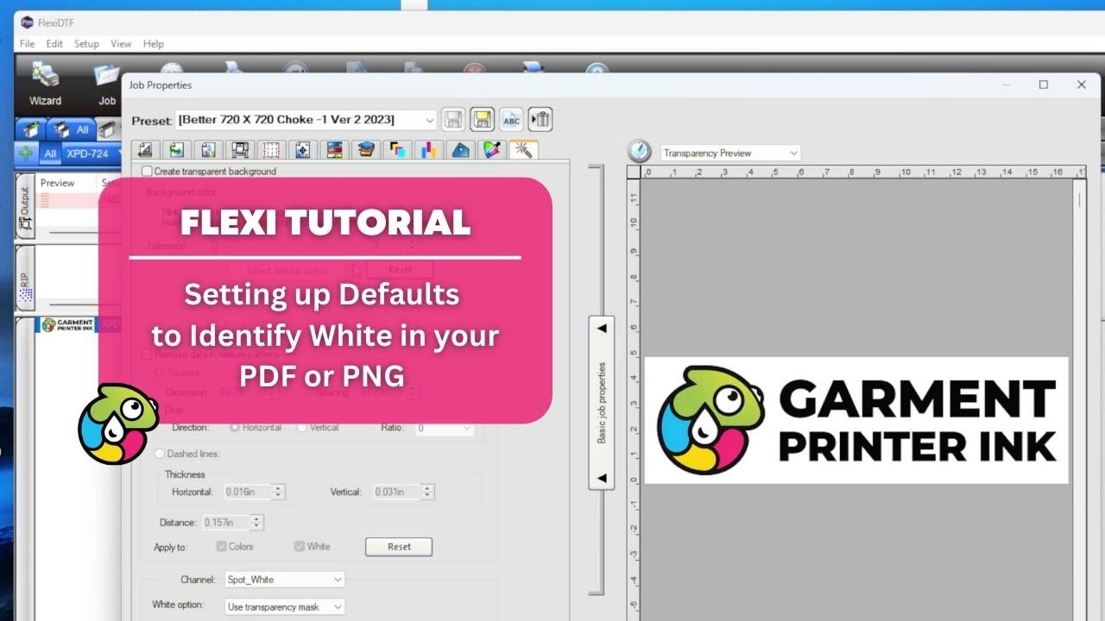Click the yellow Save preset as icon

click(483, 120)
